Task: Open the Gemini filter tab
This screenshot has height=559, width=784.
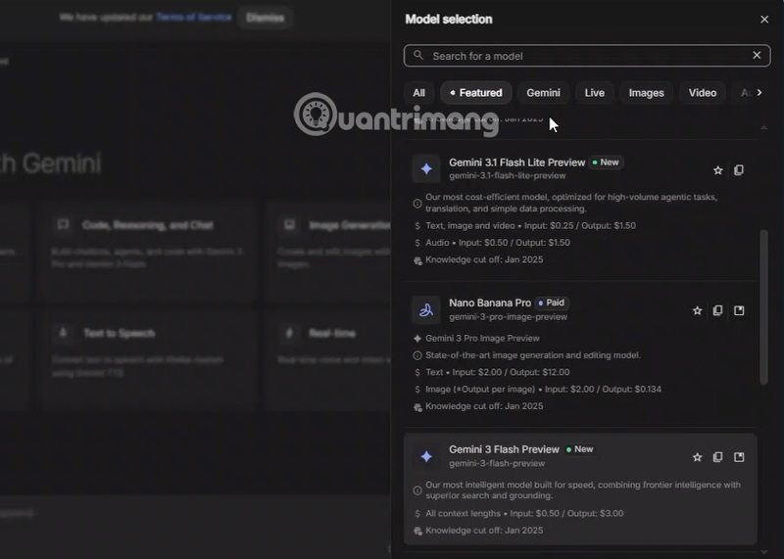Action: [543, 93]
